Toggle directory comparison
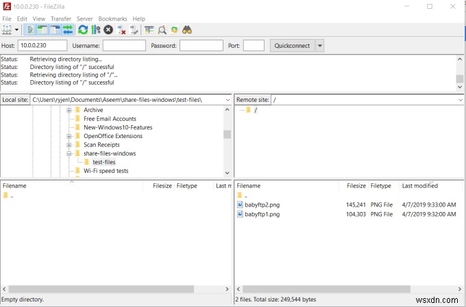The width and height of the screenshot is (466, 307). [x=162, y=30]
